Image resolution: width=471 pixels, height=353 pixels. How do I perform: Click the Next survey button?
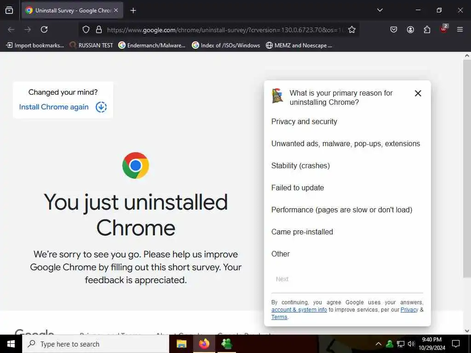pos(282,279)
